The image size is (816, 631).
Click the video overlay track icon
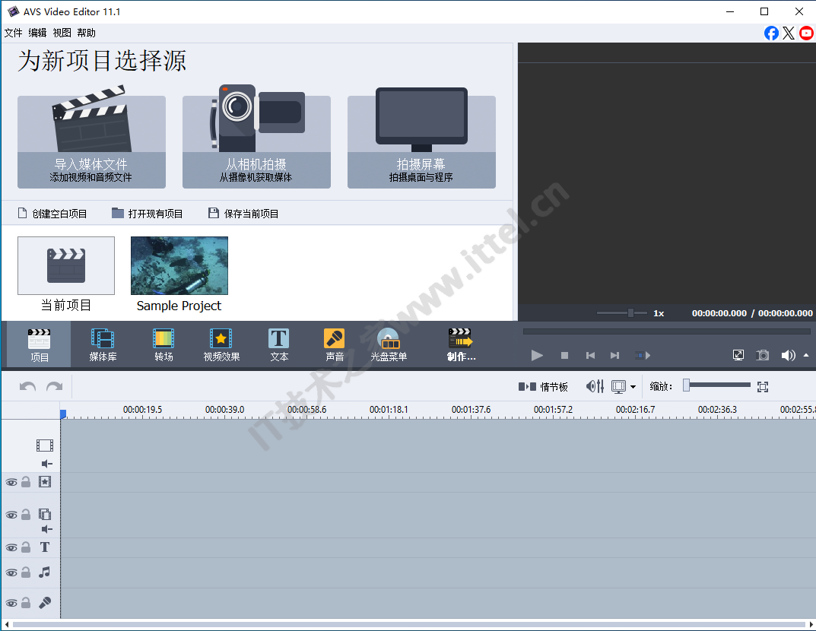(45, 515)
